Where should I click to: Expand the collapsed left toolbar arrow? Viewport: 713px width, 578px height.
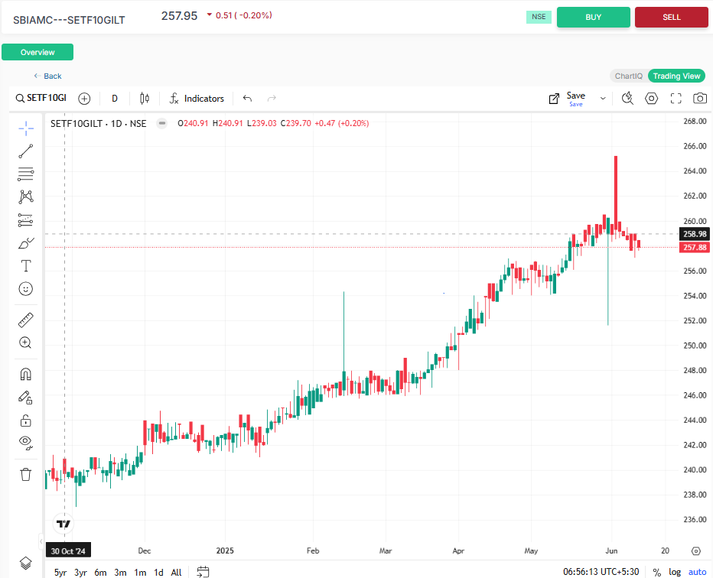41,541
